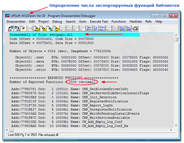Image resolution: width=184 pixels, height=143 pixels.
Task: Click the vertical scrollbar up arrow
Action: (176, 35)
